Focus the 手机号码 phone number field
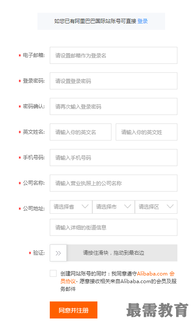Viewport: 191px width, 327px height. click(114, 158)
